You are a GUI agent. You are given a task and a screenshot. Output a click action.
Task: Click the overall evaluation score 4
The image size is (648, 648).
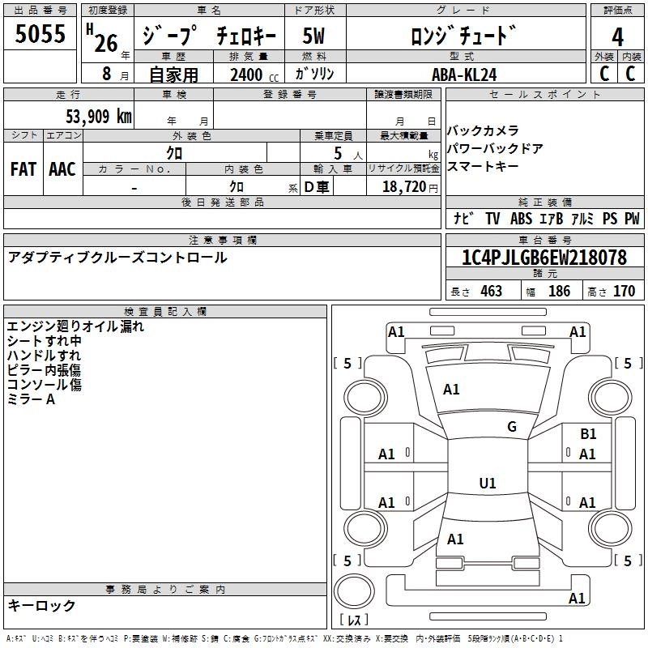tap(618, 36)
